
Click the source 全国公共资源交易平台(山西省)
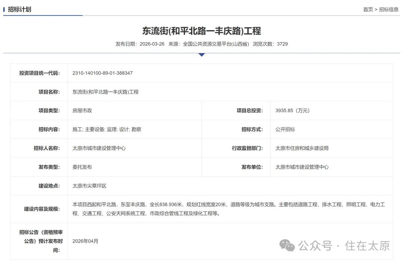coord(216,44)
